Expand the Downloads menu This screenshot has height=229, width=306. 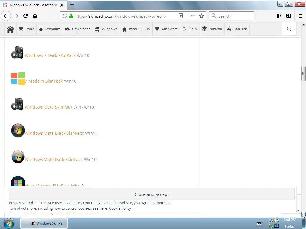tap(78, 29)
